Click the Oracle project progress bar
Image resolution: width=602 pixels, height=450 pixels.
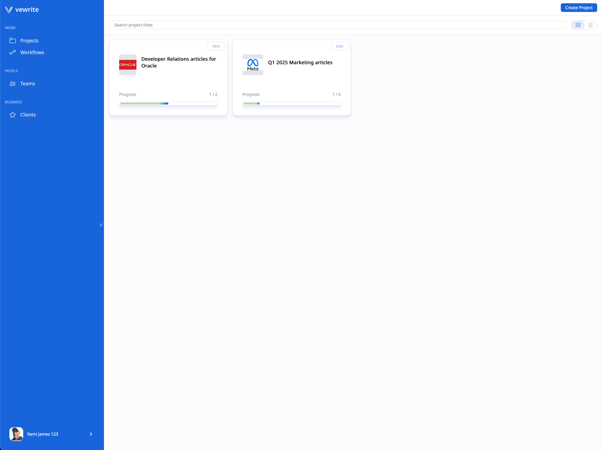[x=168, y=103]
